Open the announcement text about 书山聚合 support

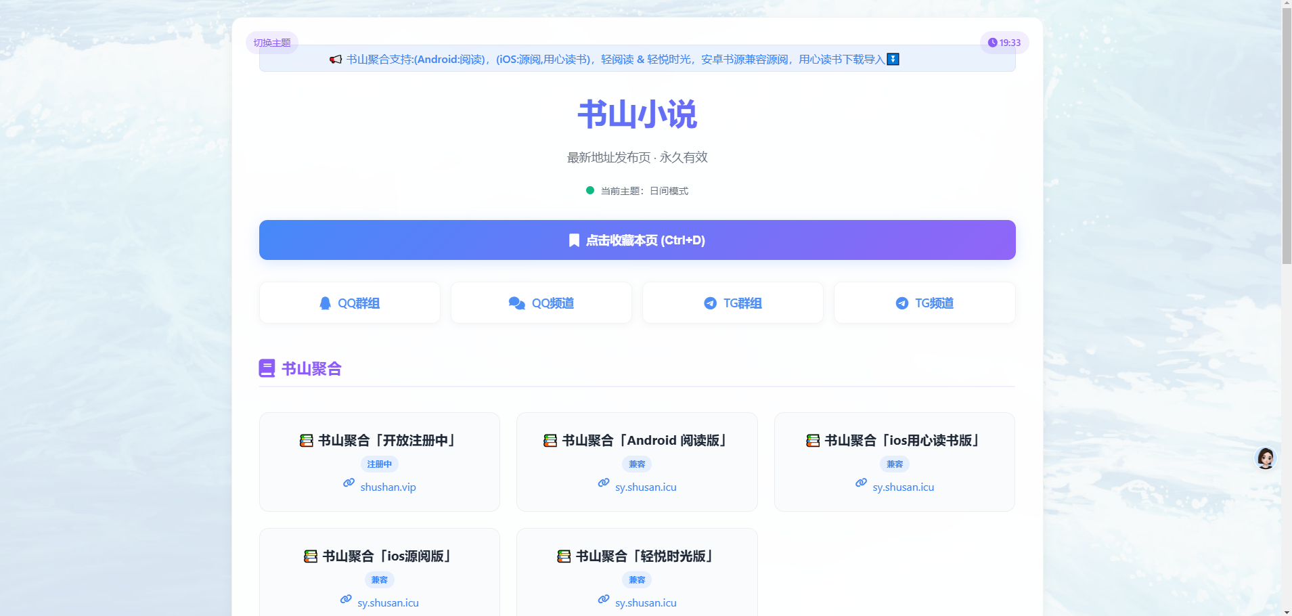tap(616, 60)
